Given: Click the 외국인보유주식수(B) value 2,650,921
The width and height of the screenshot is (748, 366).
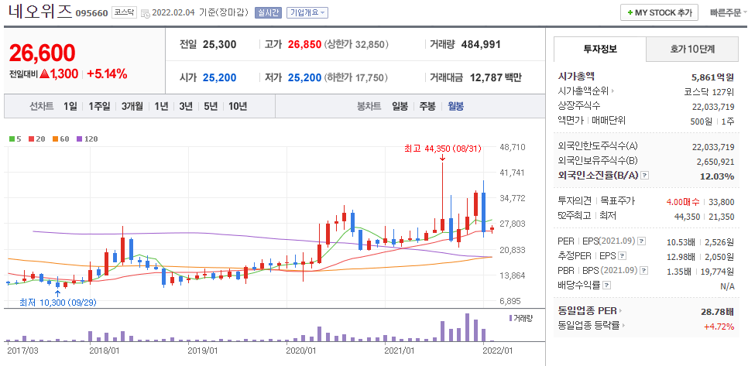Looking at the screenshot, I should [x=715, y=162].
